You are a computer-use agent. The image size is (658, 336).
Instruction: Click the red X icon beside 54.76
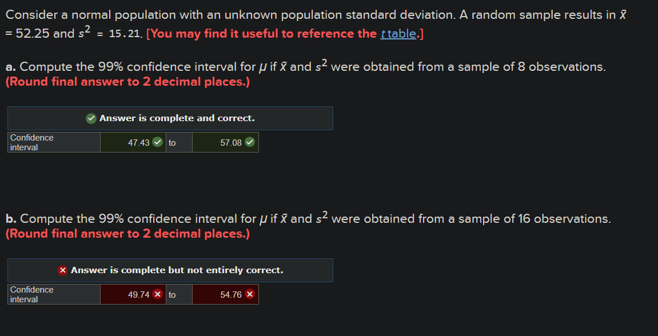pos(250,294)
